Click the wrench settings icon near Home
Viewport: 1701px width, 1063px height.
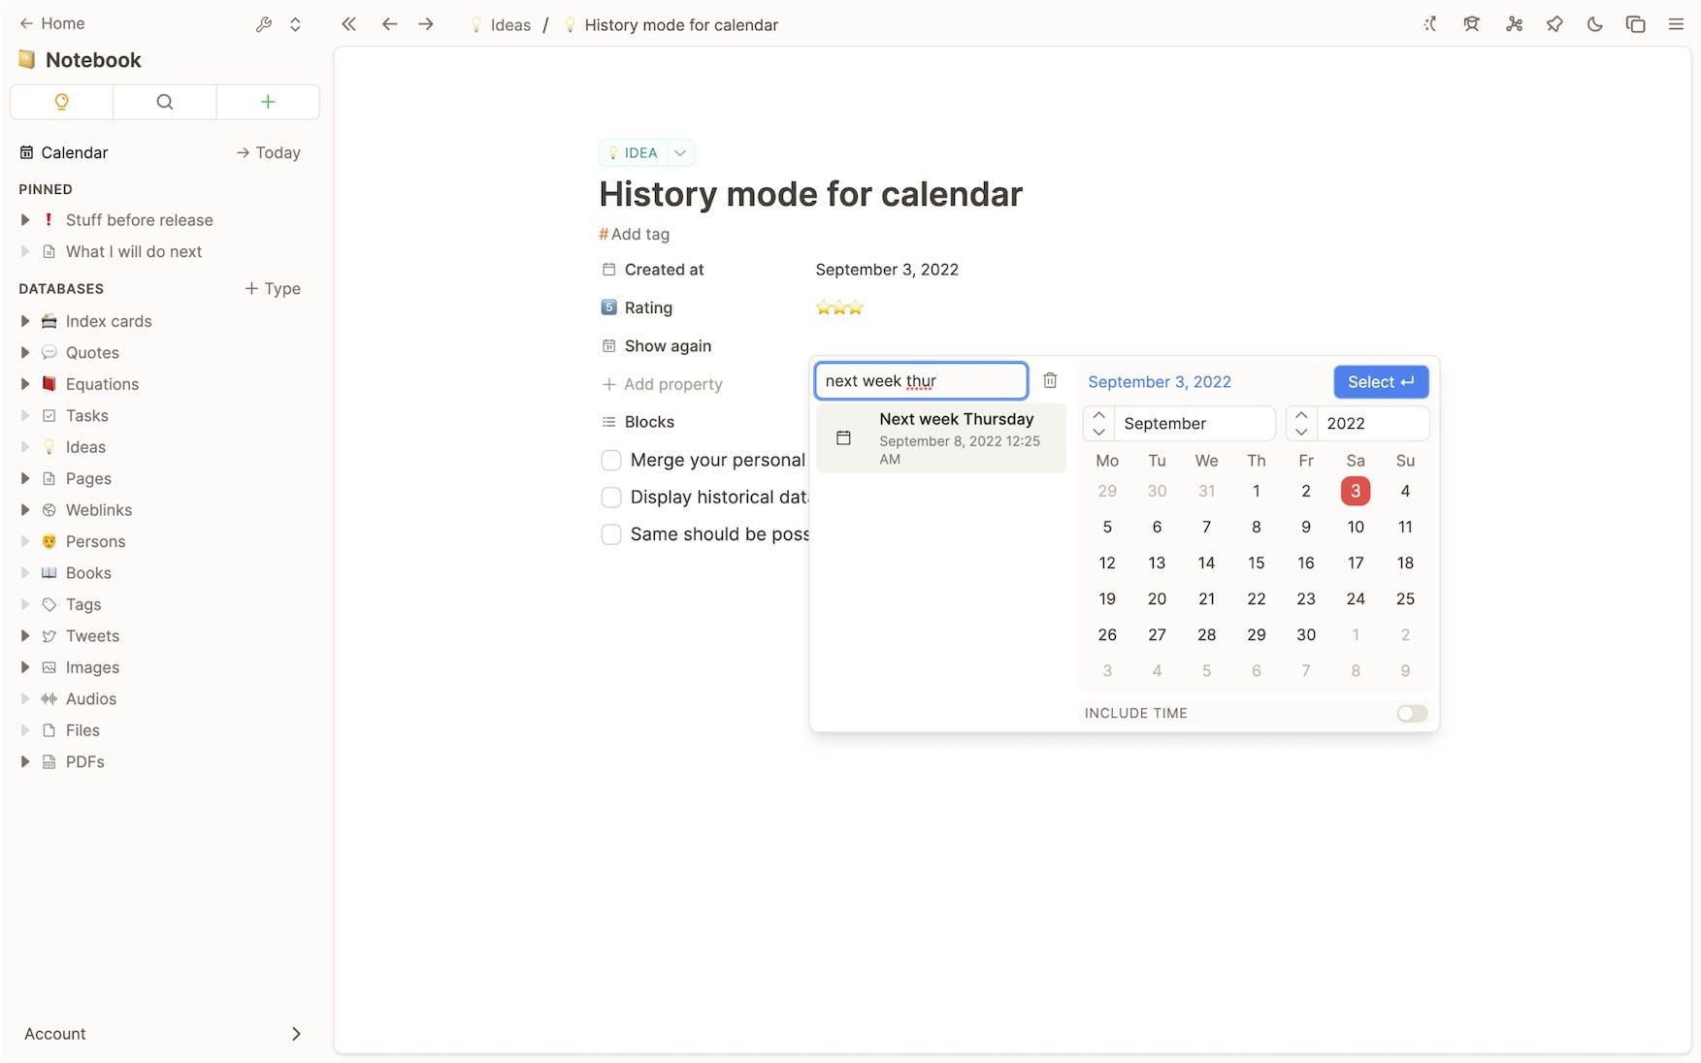[x=263, y=24]
